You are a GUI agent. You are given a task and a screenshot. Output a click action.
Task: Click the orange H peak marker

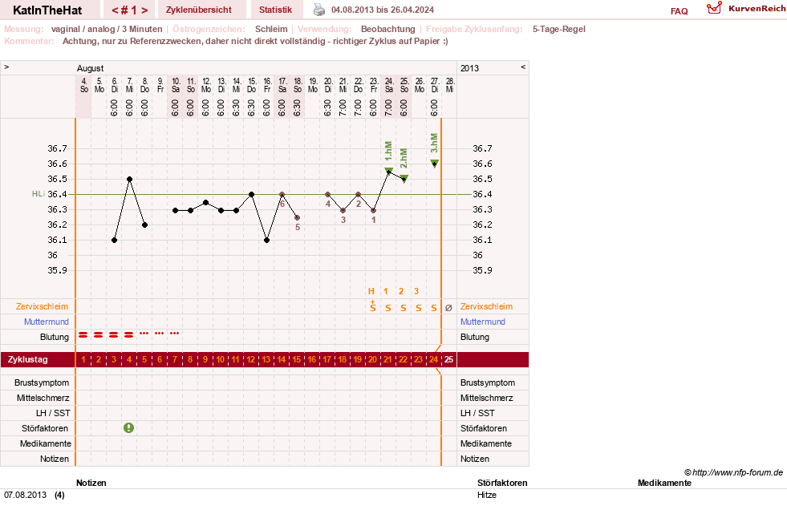(371, 291)
